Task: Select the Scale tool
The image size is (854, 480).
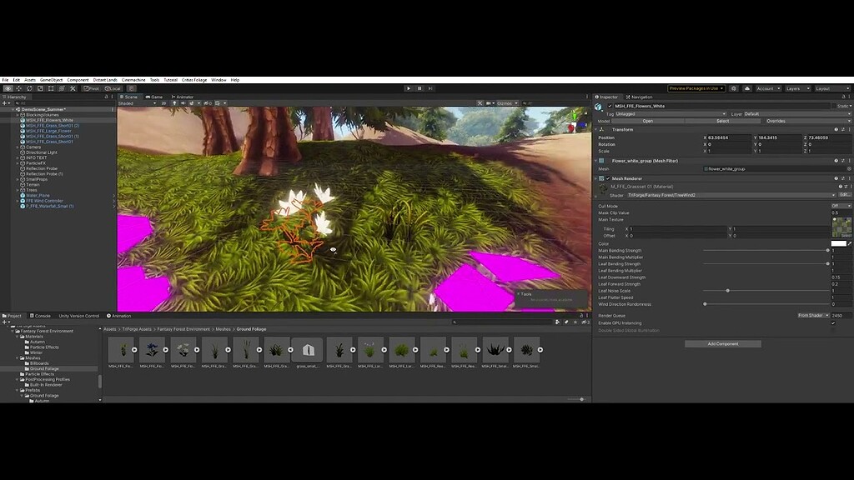Action: point(38,87)
